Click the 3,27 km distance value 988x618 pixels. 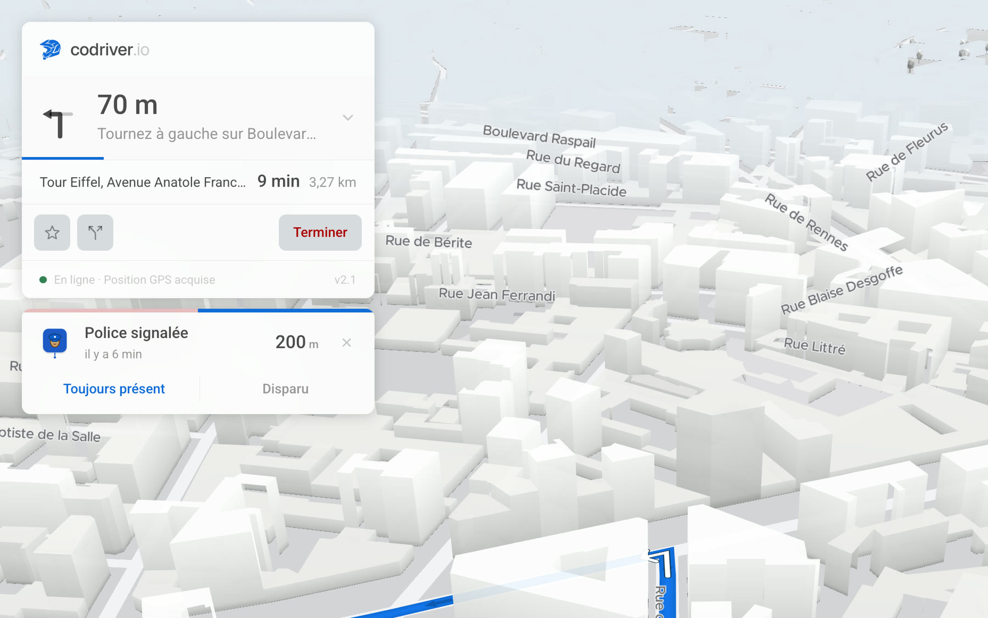point(333,182)
